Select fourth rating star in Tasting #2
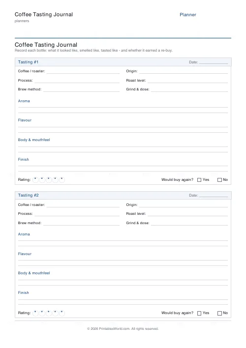This screenshot has width=246, height=348. (55, 313)
